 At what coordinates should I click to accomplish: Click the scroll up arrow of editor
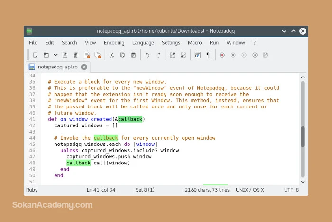tap(303, 77)
